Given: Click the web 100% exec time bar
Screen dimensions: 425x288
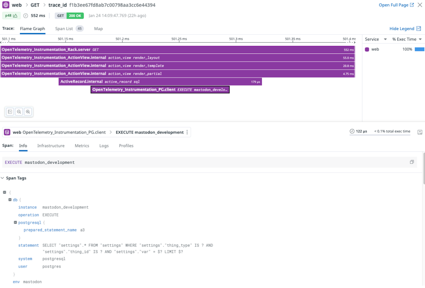Looking at the screenshot, I should (x=419, y=49).
